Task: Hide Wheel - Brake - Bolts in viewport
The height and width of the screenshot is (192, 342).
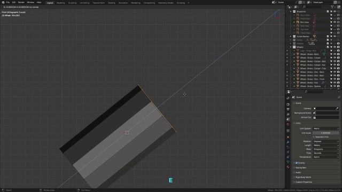Action: 335,54
